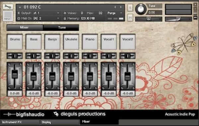Click the AUX button in header
The height and width of the screenshot is (126, 199).
[x=195, y=13]
